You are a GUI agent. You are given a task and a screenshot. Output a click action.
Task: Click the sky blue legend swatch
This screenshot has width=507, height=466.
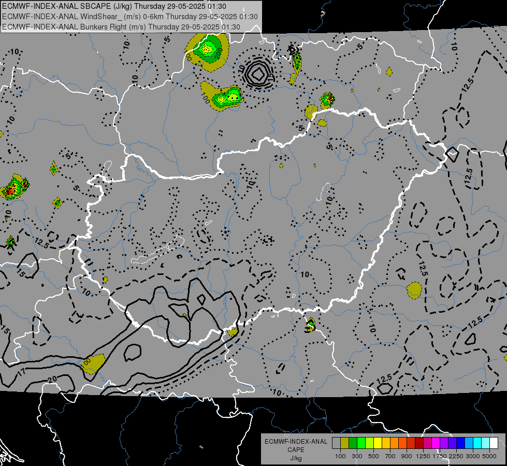click(x=469, y=443)
